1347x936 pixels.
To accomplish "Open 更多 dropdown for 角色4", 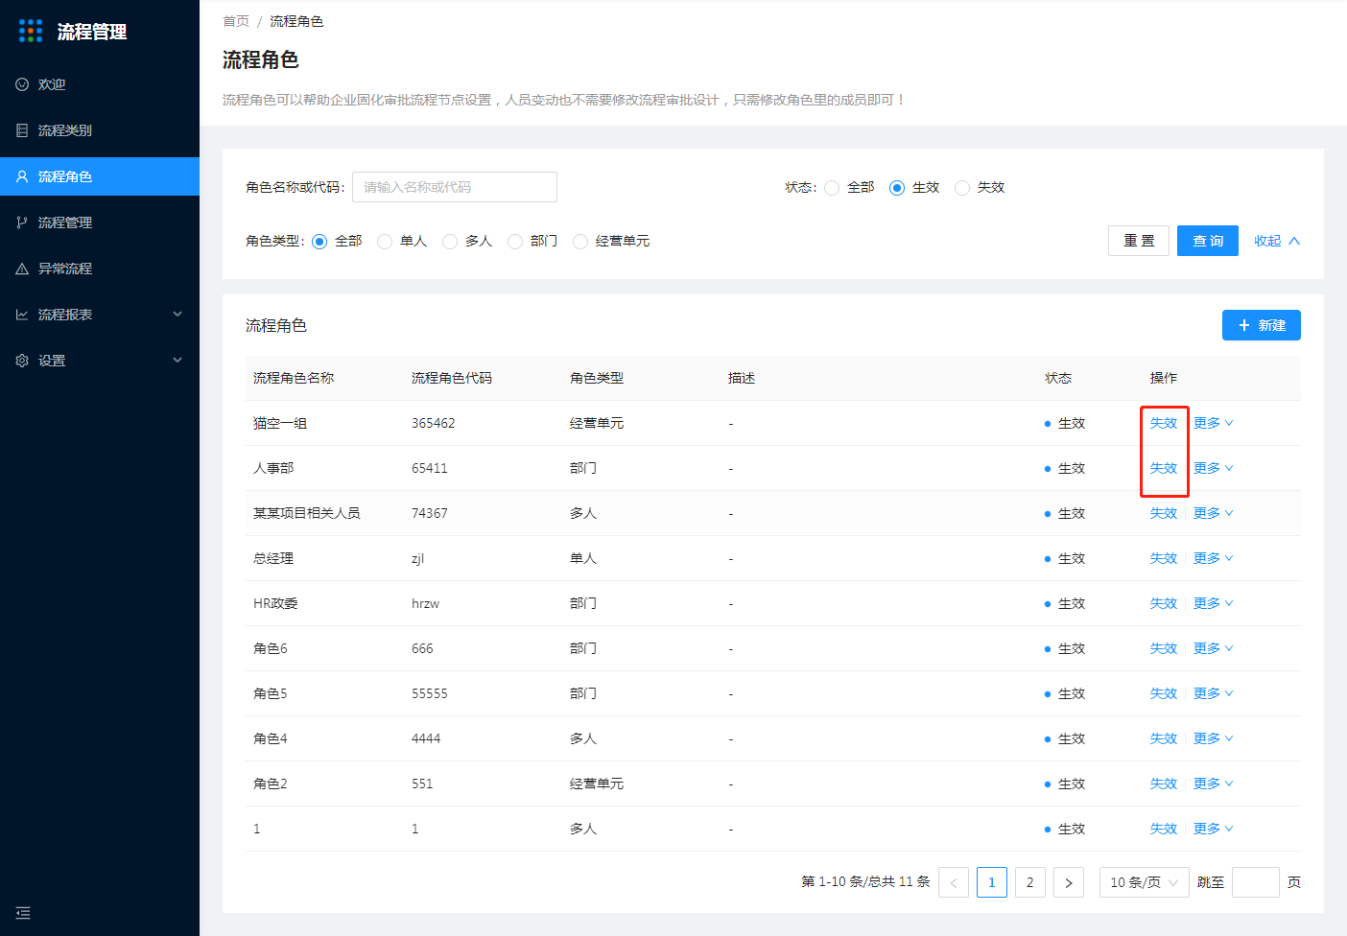I will click(1213, 738).
